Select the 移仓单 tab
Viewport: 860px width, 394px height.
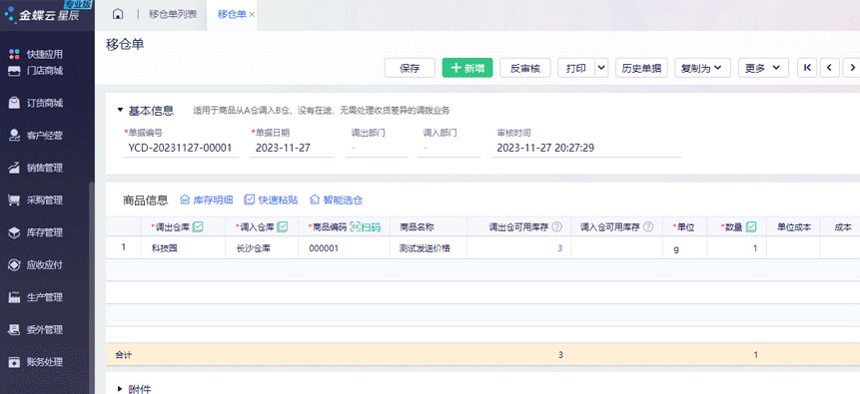click(232, 14)
